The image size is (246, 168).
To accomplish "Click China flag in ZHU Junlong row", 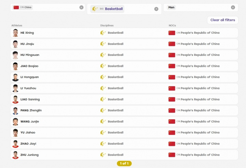I will tap(172, 155).
